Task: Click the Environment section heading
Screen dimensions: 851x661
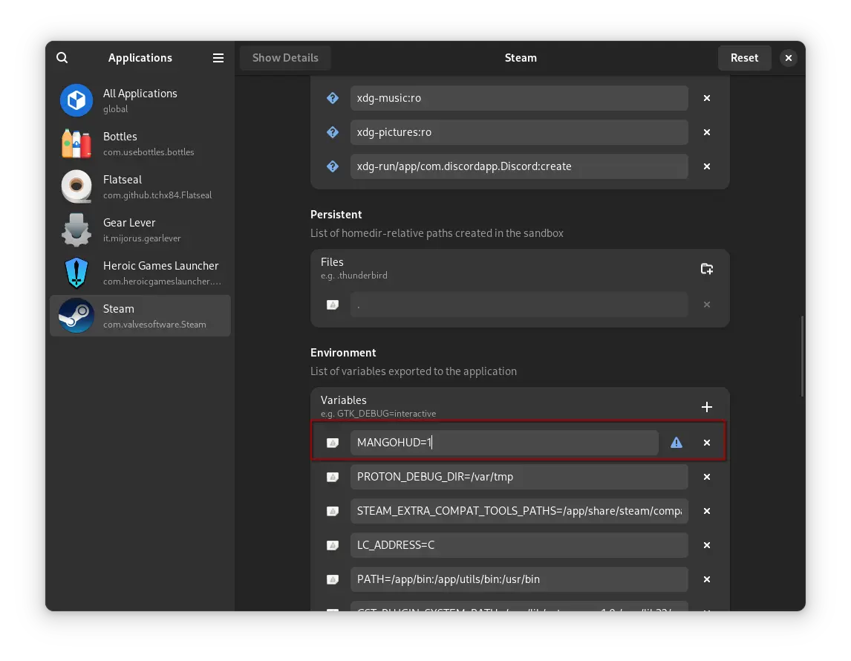Action: click(343, 353)
